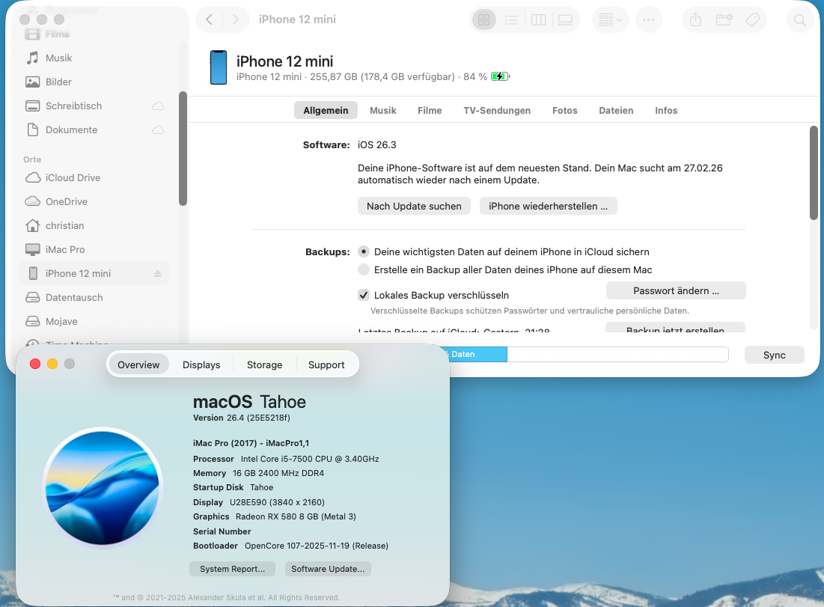This screenshot has width=824, height=607.
Task: Select backup on this Mac radio option
Action: click(x=364, y=269)
